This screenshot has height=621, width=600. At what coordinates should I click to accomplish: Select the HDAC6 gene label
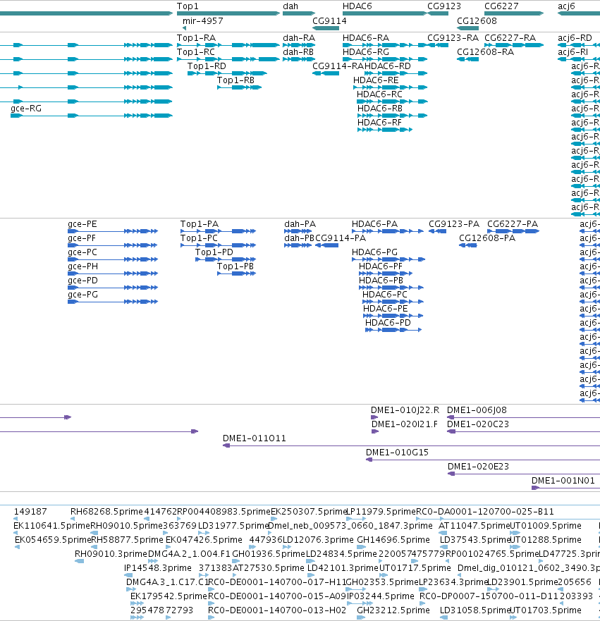click(x=357, y=6)
